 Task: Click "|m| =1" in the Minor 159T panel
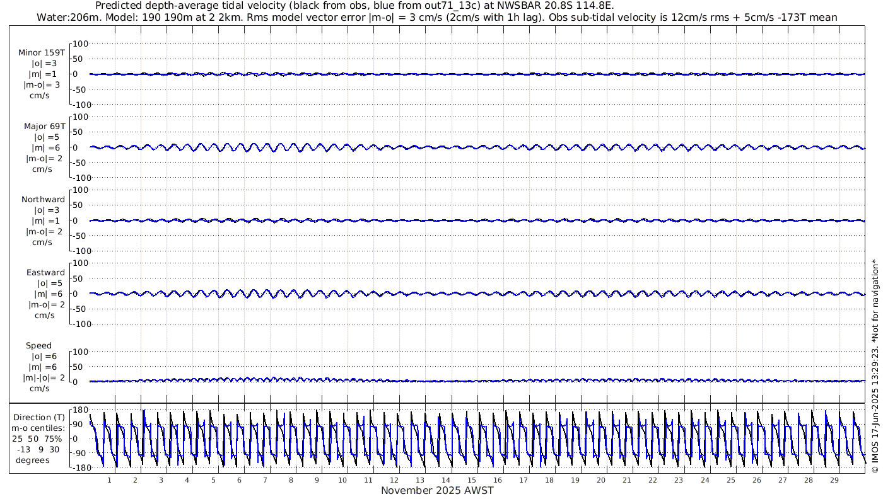point(42,74)
